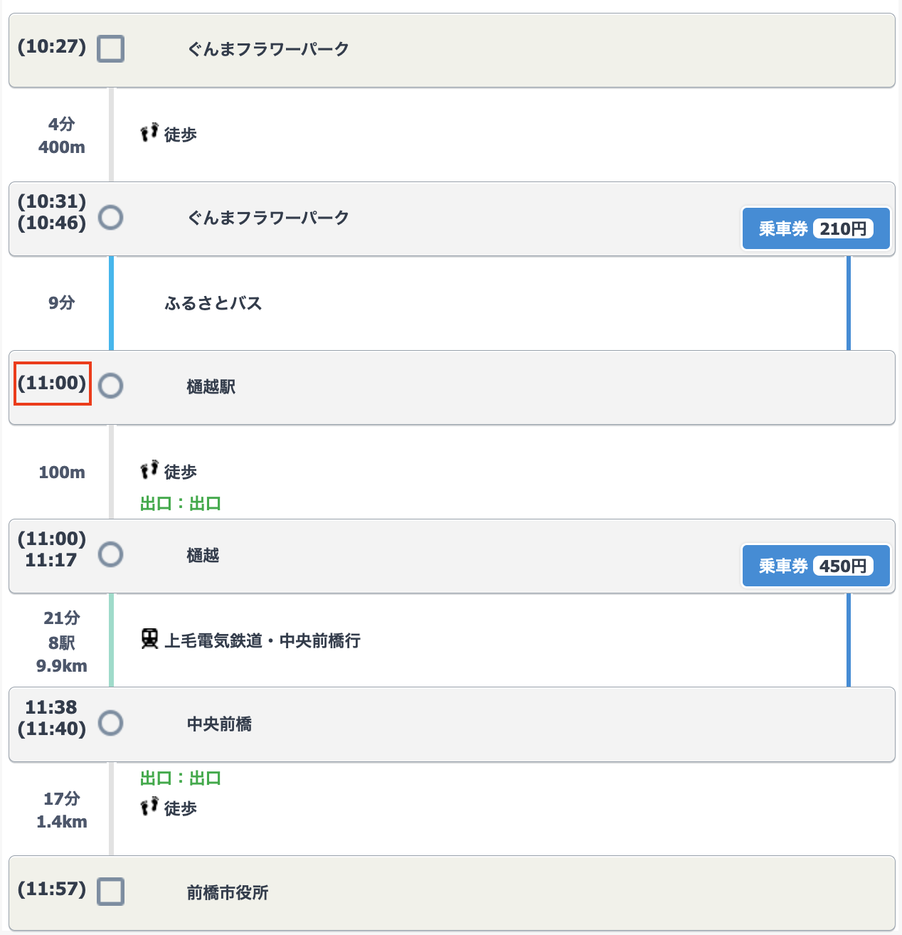This screenshot has height=935, width=902.
Task: Click footprint icon for the 1.4km walk
Action: click(x=149, y=807)
